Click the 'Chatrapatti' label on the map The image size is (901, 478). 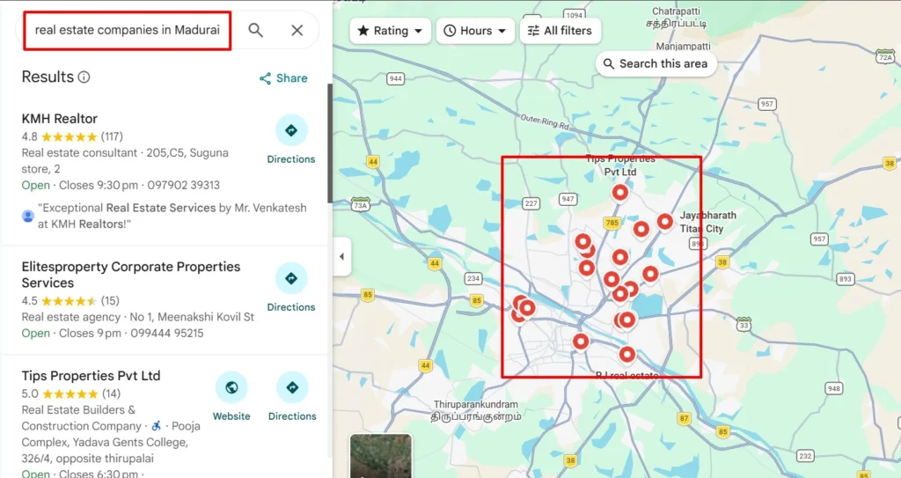pyautogui.click(x=677, y=11)
